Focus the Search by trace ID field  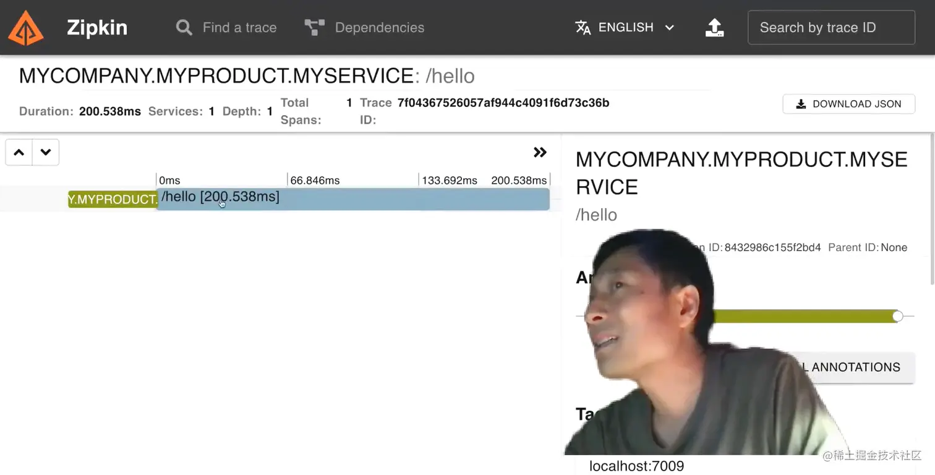[831, 28]
